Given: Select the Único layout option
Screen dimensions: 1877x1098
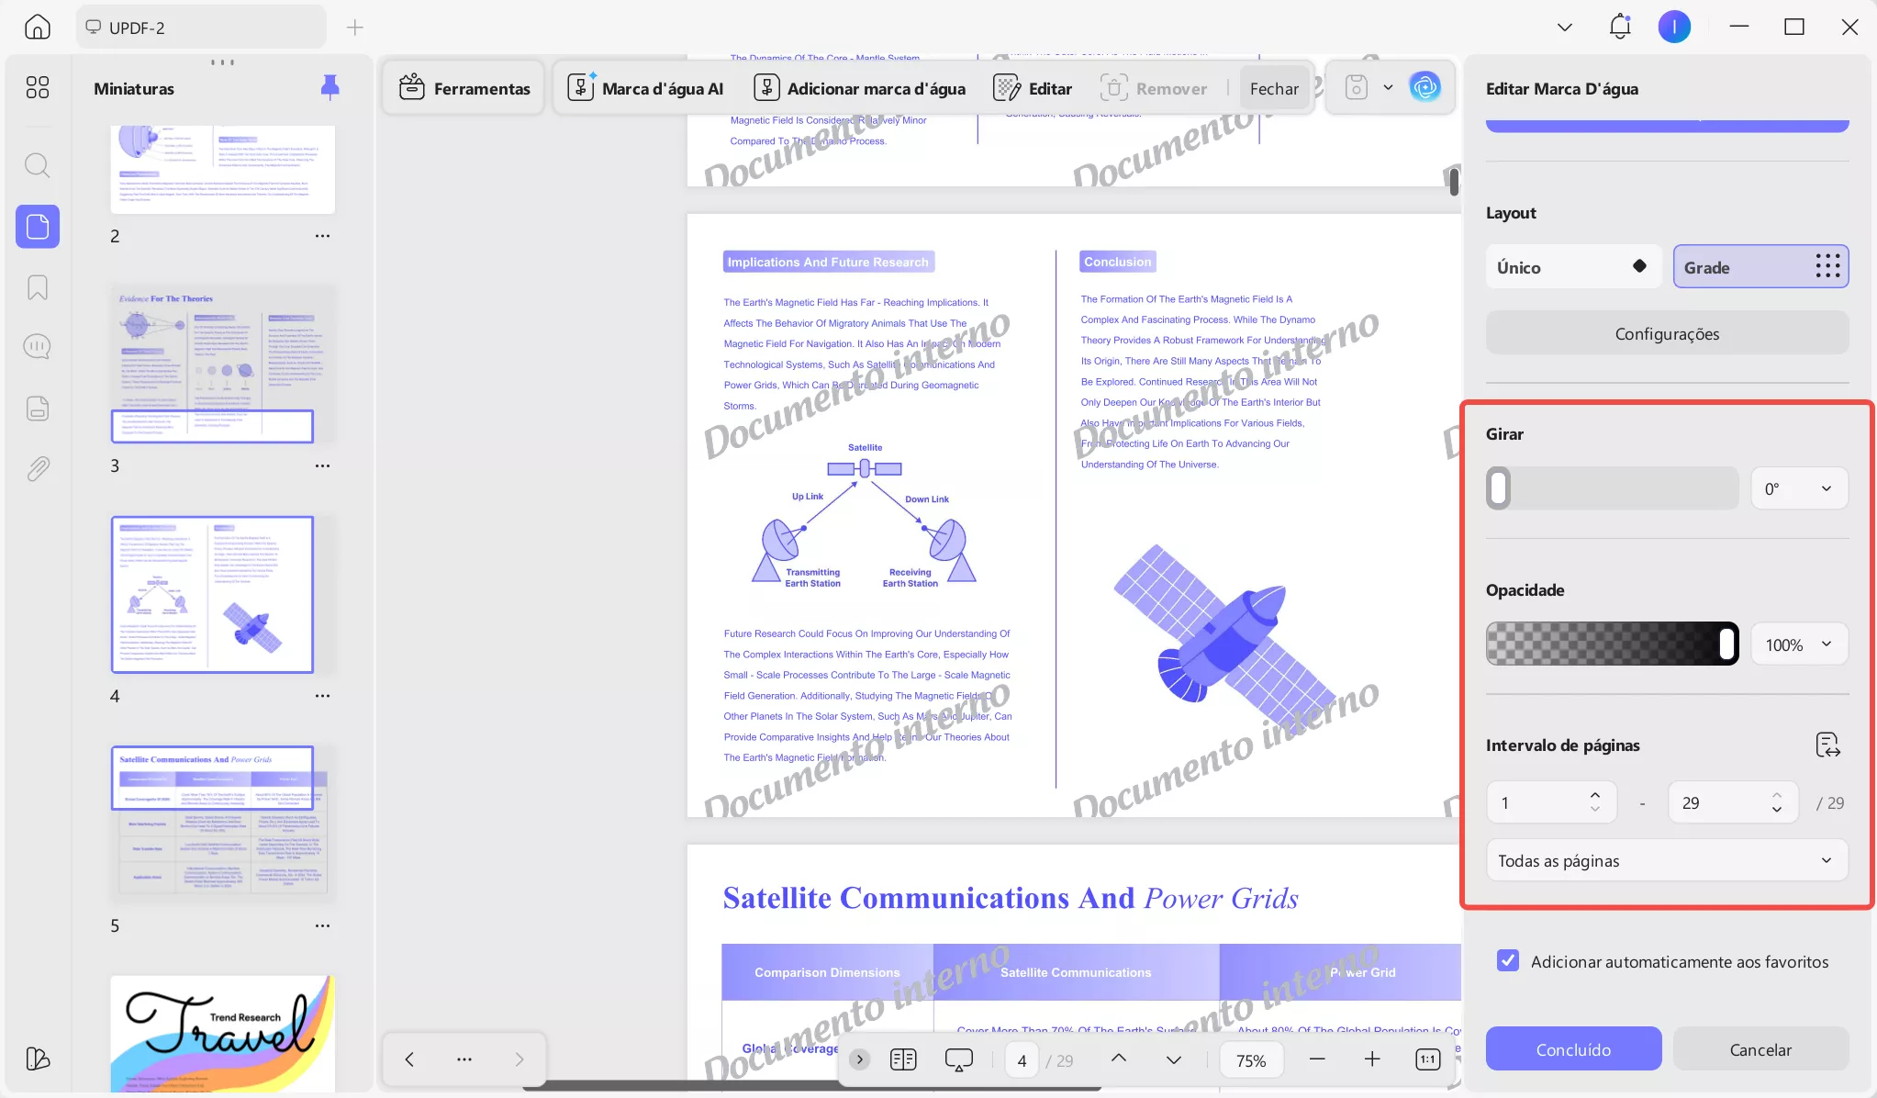Looking at the screenshot, I should point(1573,267).
